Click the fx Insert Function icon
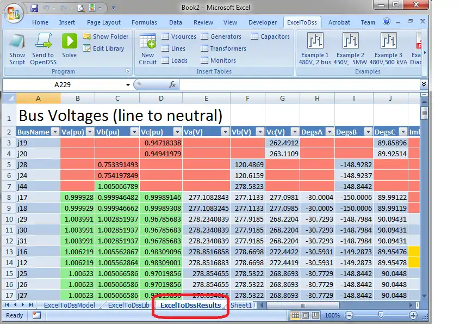Image resolution: width=460 pixels, height=324 pixels. pos(172,84)
